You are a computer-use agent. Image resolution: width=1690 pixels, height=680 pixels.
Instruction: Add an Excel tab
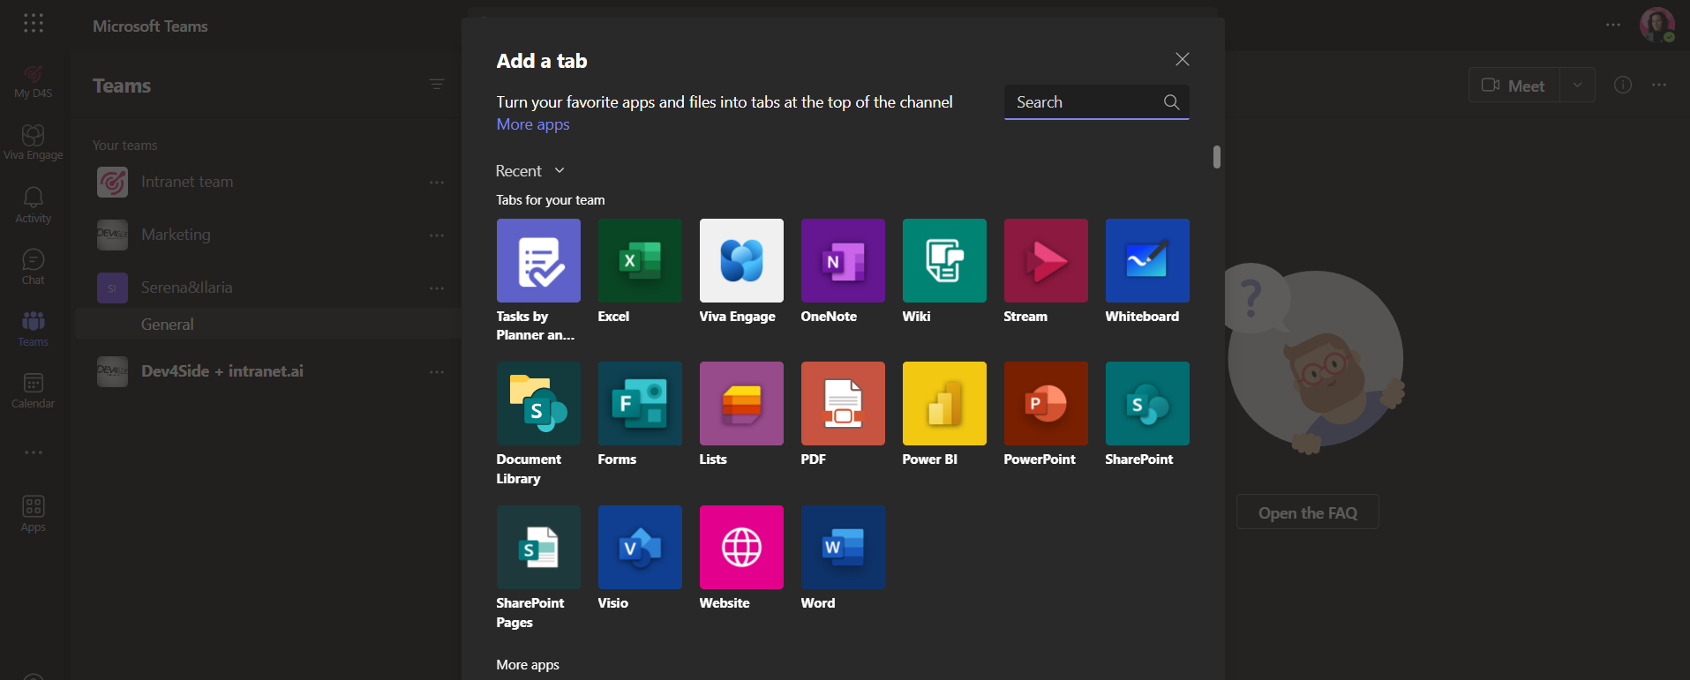[x=640, y=261]
